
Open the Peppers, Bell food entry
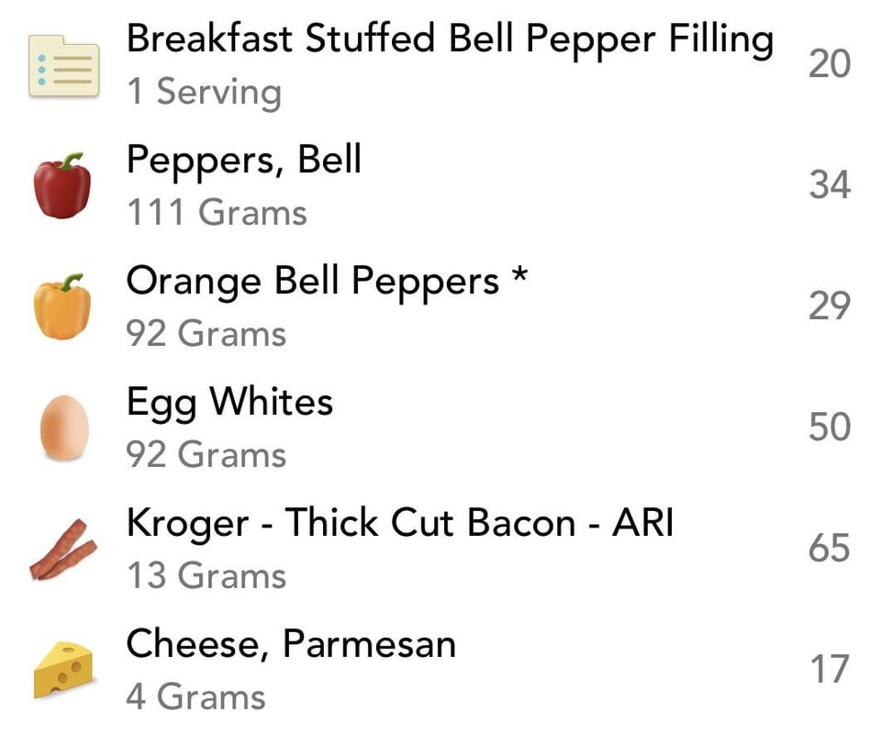(x=243, y=161)
